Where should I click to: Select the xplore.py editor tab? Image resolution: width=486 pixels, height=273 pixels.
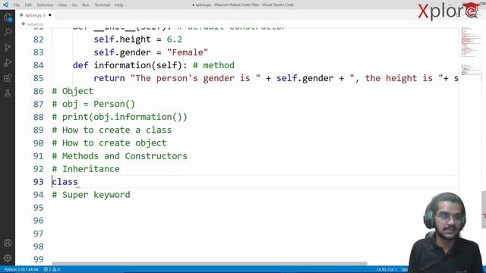[35, 15]
